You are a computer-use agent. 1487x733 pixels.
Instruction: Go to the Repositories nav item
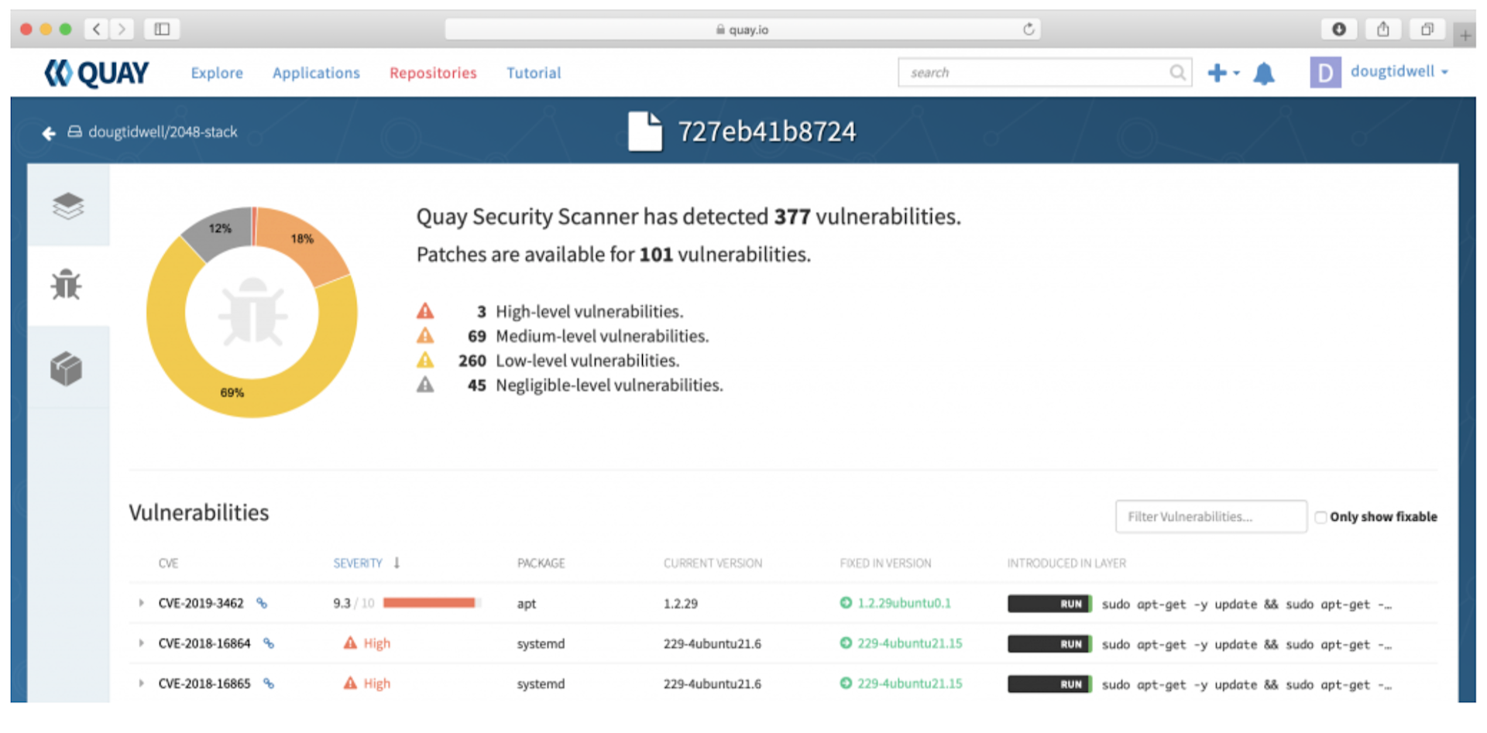[x=433, y=73]
